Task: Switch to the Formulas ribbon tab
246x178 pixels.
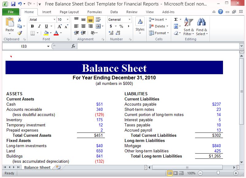Action: pyautogui.click(x=94, y=12)
